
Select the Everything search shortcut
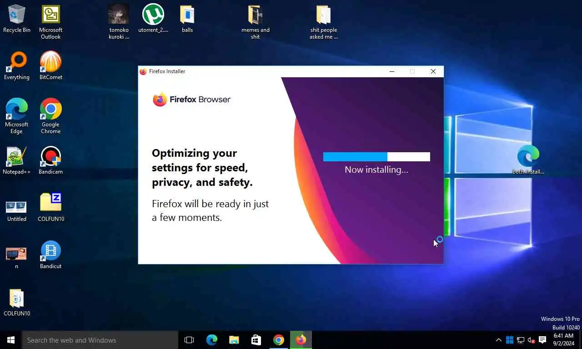[x=17, y=66]
